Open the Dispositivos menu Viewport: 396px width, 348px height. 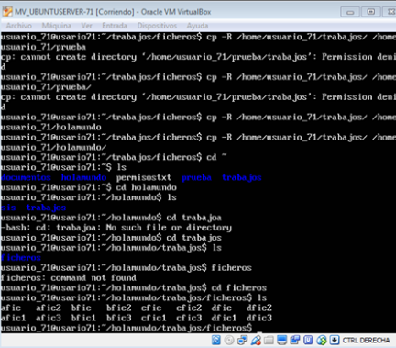pyautogui.click(x=157, y=26)
